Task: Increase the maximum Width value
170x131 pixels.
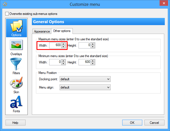Action: click(63, 44)
